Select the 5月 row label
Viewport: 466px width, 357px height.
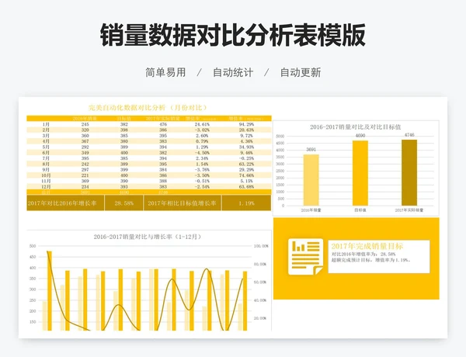click(x=46, y=147)
